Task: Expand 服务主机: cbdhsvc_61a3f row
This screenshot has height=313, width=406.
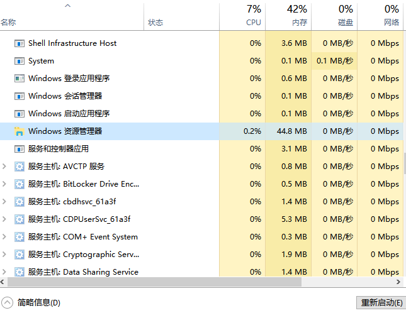Action: coord(4,201)
